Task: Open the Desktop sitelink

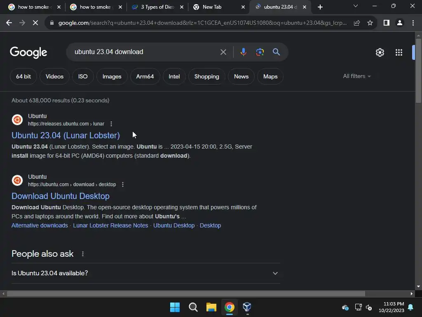Action: click(210, 225)
